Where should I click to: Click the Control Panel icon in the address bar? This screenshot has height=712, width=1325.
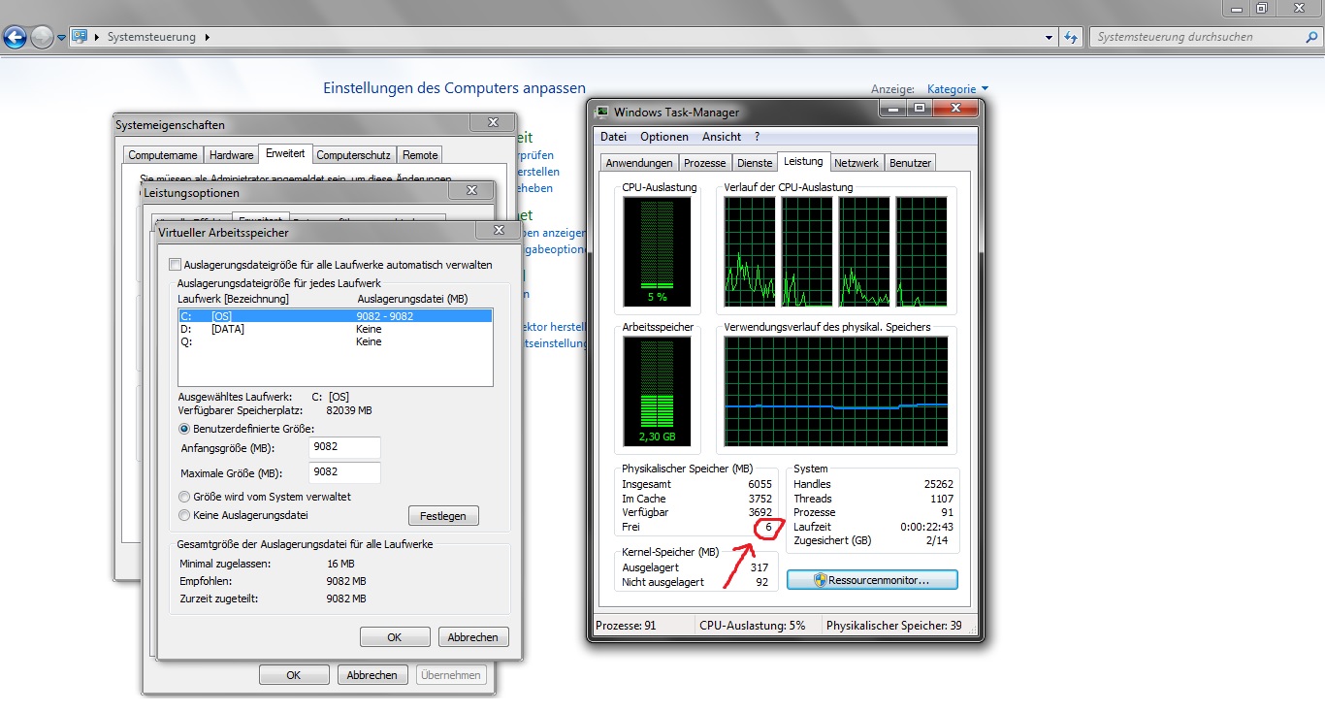tap(80, 37)
